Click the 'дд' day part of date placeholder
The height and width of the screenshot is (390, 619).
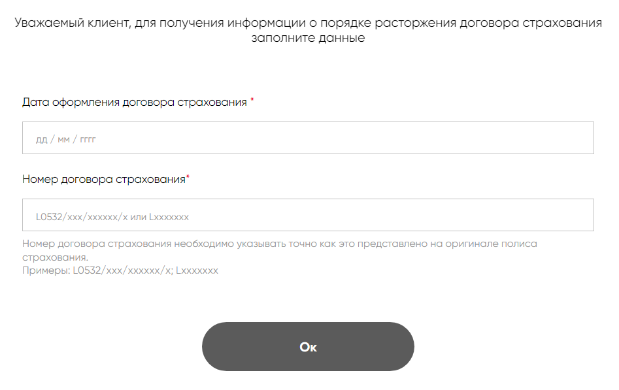pos(41,139)
